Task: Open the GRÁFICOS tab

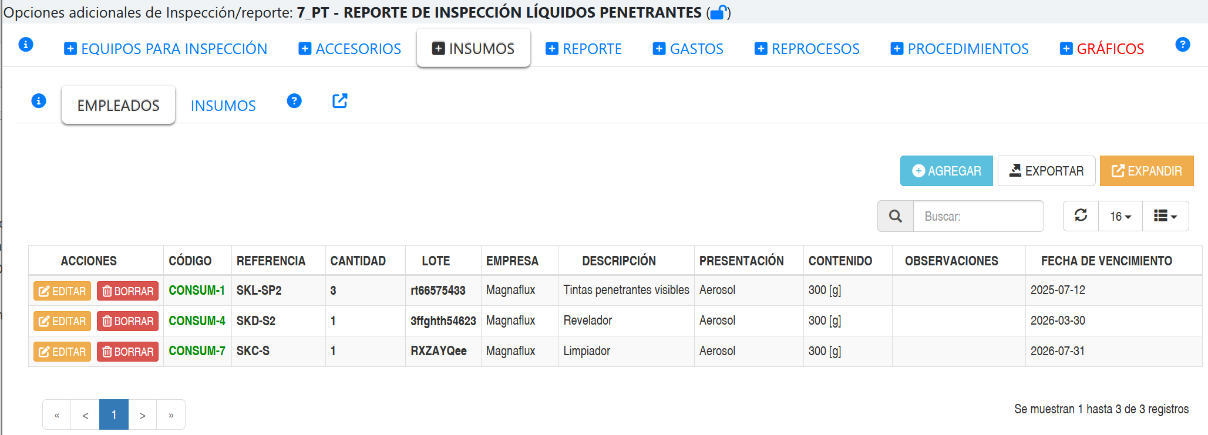Action: (1102, 49)
